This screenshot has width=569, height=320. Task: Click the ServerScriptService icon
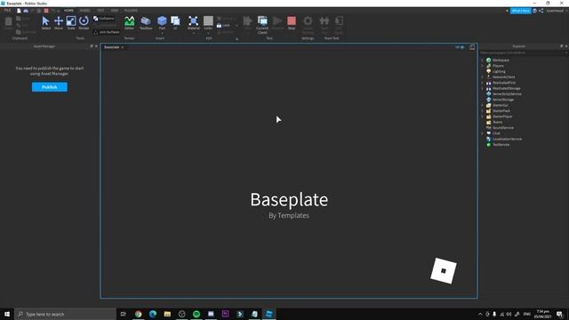point(488,94)
